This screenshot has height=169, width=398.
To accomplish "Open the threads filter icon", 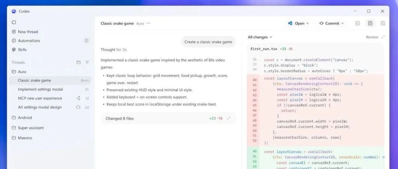I will (x=87, y=63).
